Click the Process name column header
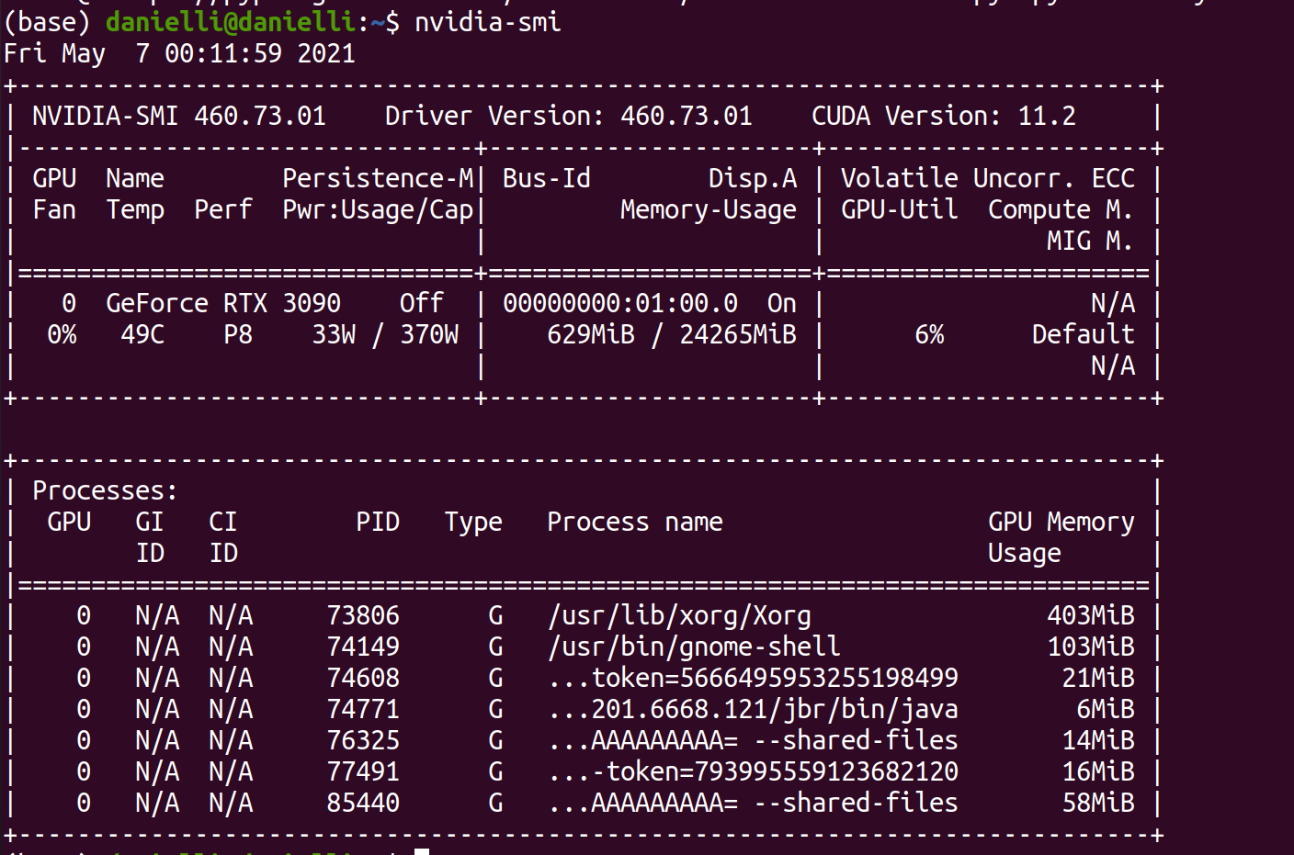The width and height of the screenshot is (1294, 855). (635, 522)
